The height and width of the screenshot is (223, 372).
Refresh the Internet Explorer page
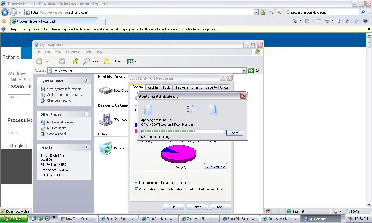click(x=271, y=12)
